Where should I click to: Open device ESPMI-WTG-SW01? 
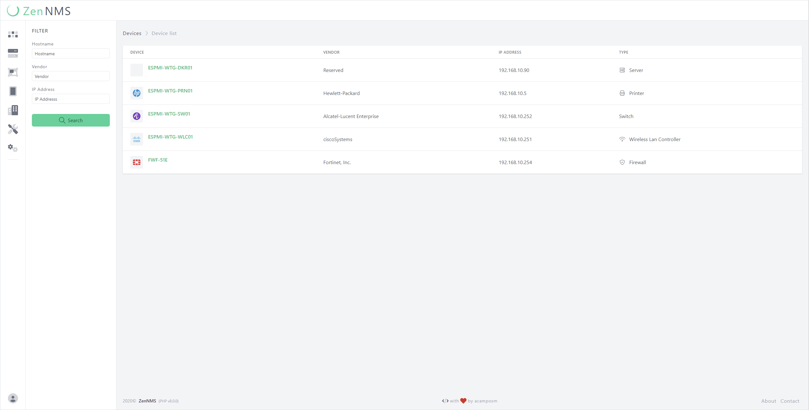point(169,114)
